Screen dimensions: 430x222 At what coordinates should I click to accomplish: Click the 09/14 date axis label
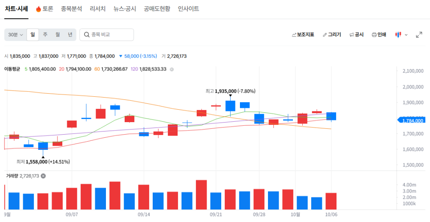(144, 214)
